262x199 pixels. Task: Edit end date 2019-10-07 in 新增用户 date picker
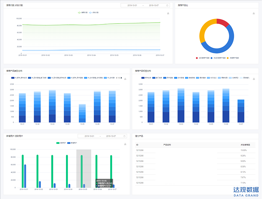pos(111,136)
